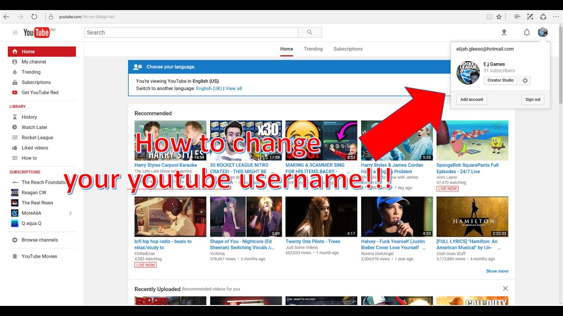
Task: Click the Browse channels plus icon
Action: 15,240
